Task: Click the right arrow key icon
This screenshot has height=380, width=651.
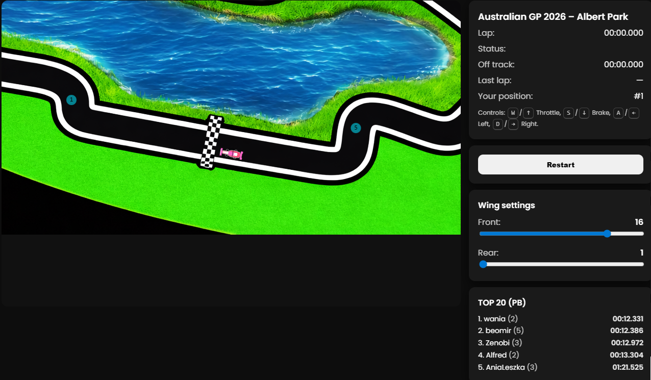Action: click(x=513, y=124)
